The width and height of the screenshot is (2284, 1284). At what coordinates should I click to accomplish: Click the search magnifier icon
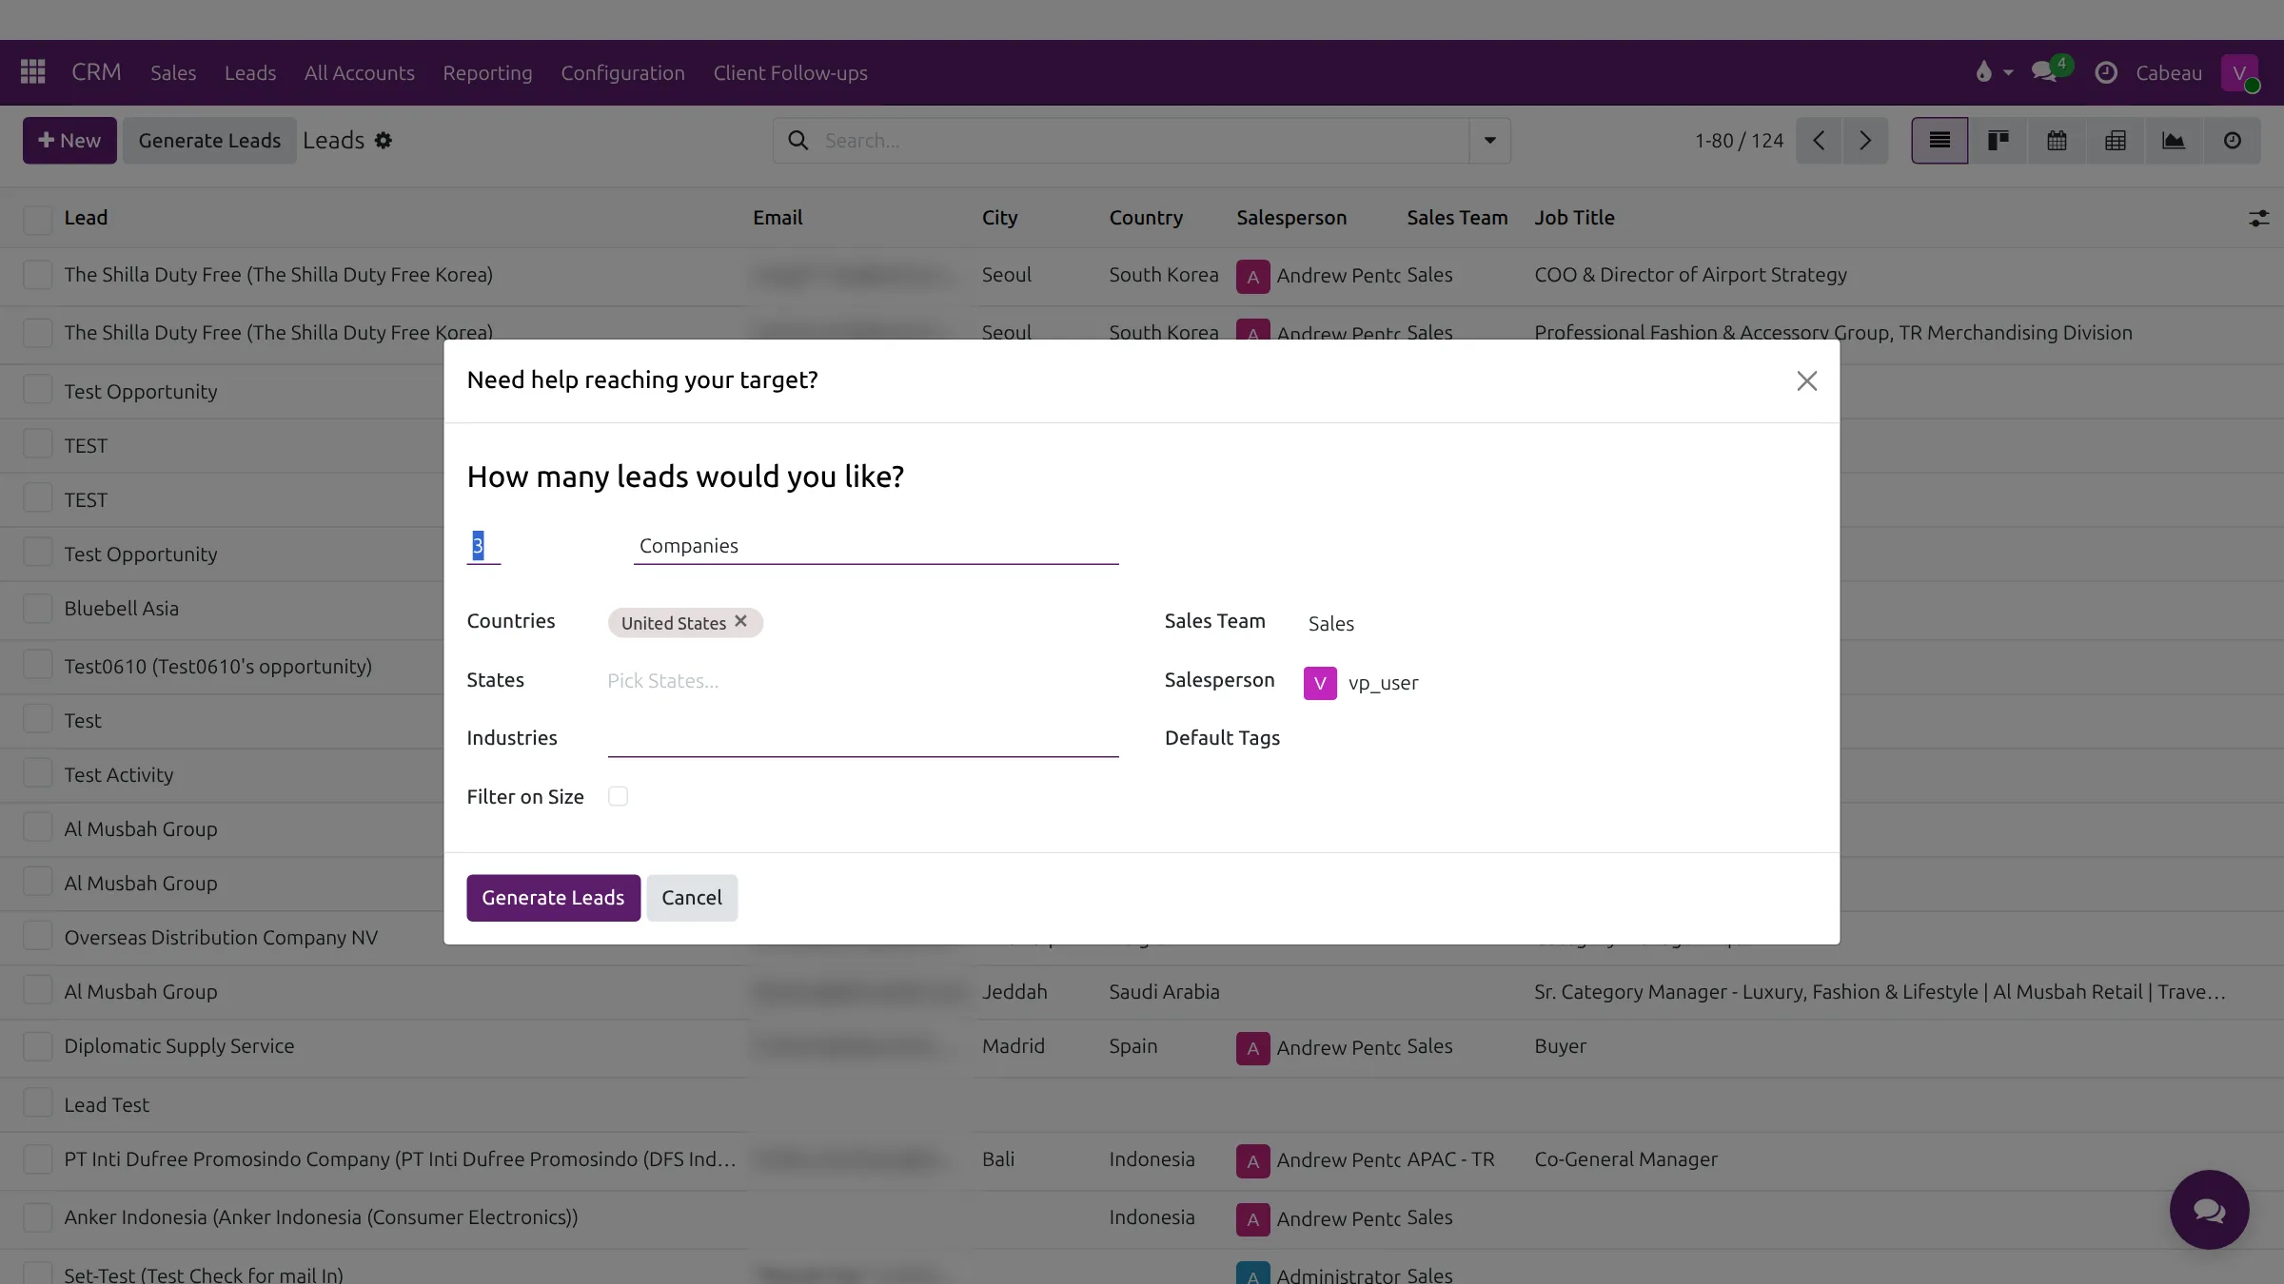pyautogui.click(x=798, y=141)
